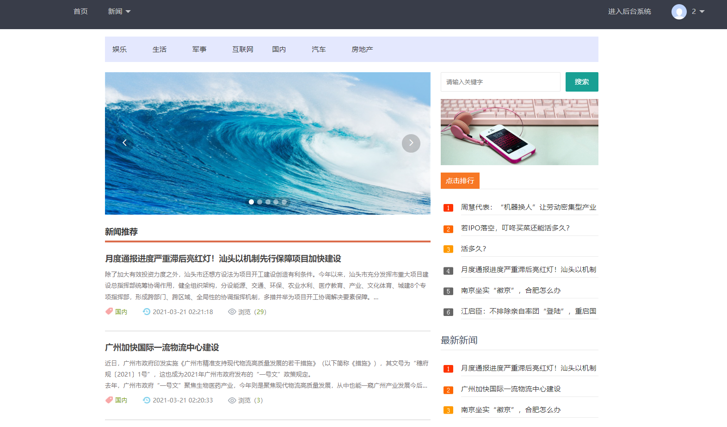The width and height of the screenshot is (727, 427).
Task: Open ranked item 活多久？
Action: (x=474, y=249)
